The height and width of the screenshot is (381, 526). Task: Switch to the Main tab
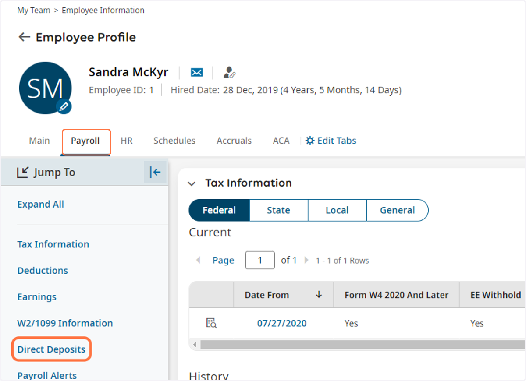click(39, 141)
